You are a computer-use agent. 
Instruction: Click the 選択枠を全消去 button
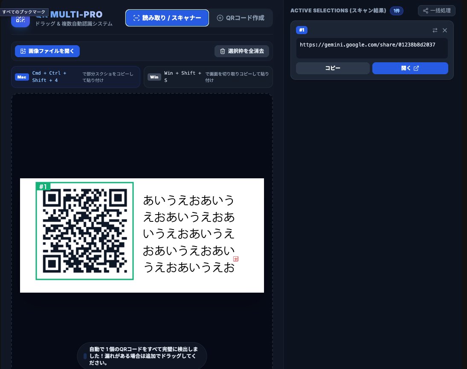(x=242, y=51)
